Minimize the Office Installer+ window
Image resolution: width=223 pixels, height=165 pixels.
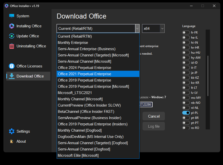point(191,6)
